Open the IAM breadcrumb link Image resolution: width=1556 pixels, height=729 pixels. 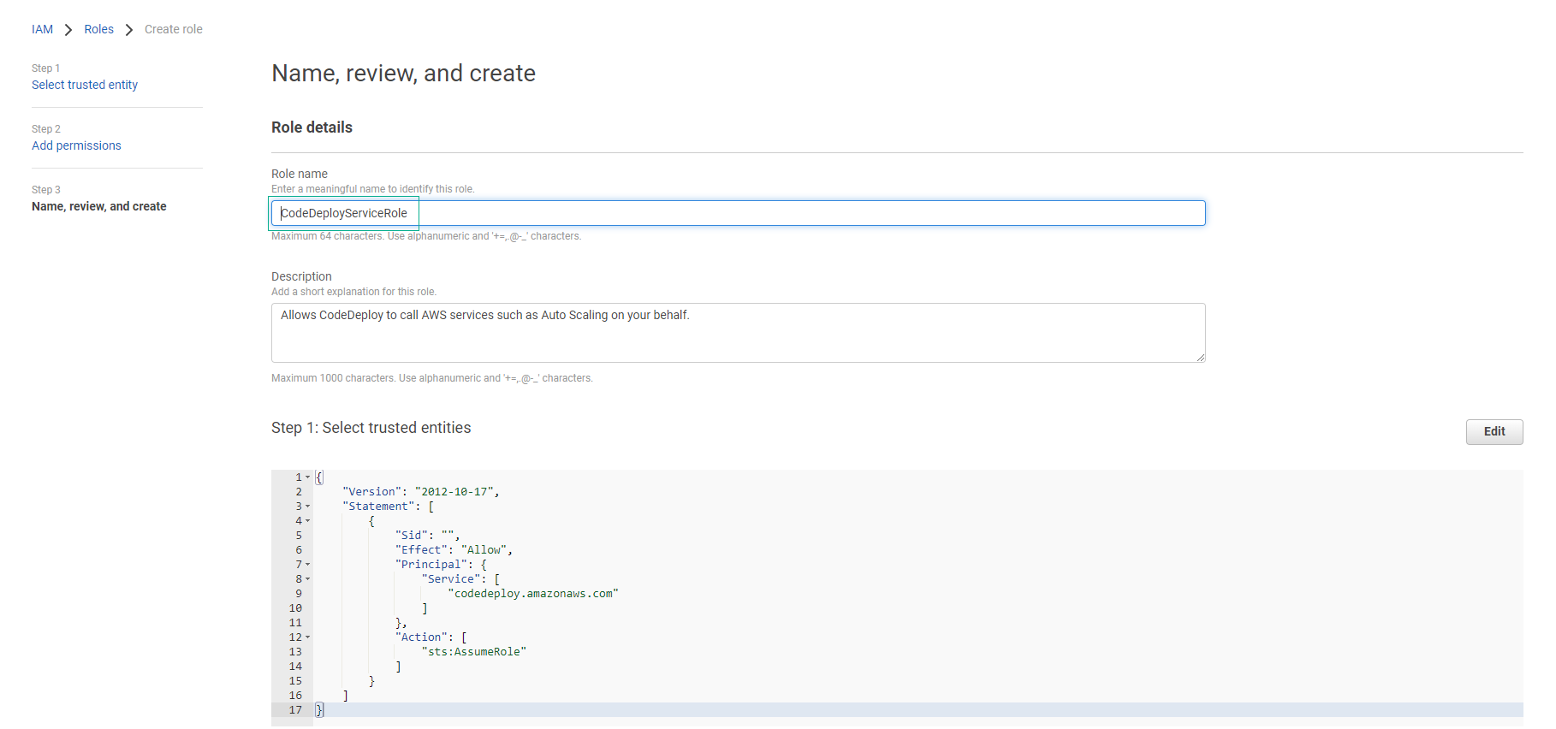point(42,29)
